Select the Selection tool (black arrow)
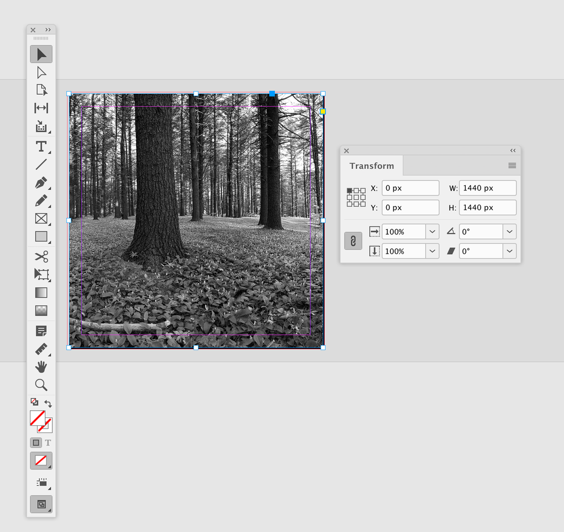This screenshot has height=532, width=564. [x=41, y=54]
